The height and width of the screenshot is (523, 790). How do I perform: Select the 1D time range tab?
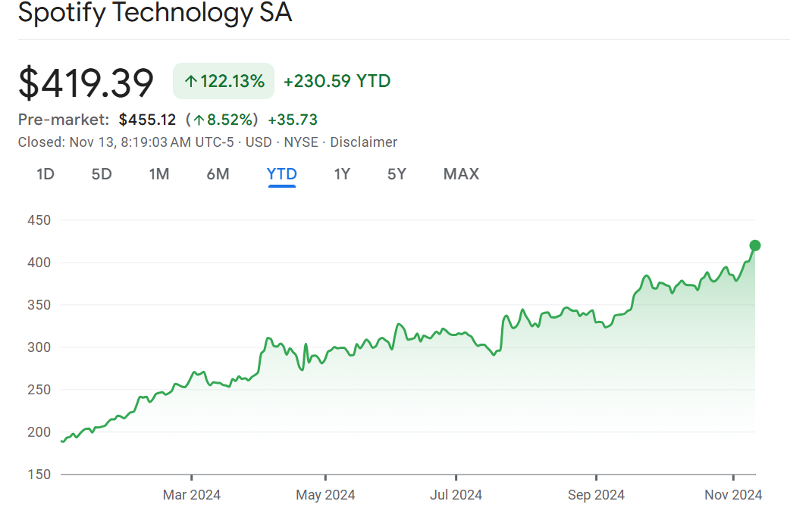click(x=45, y=174)
